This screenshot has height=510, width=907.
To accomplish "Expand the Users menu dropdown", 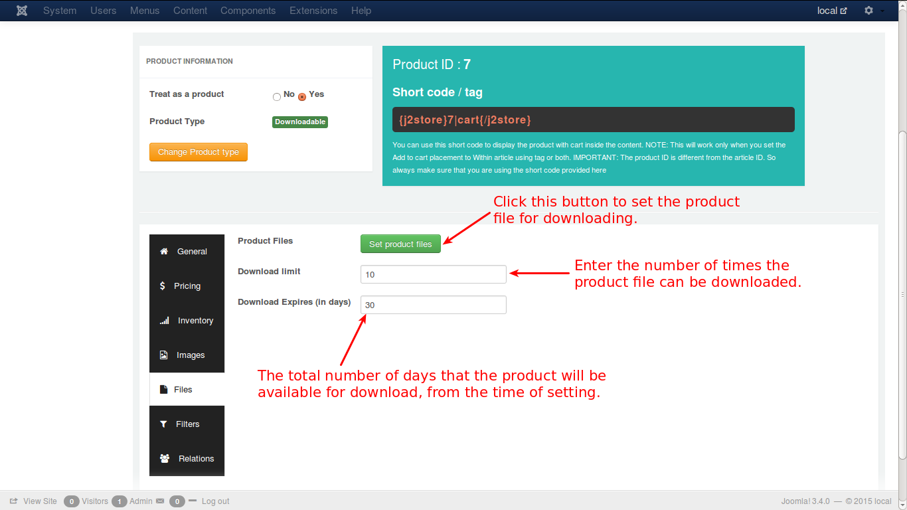I will [103, 11].
